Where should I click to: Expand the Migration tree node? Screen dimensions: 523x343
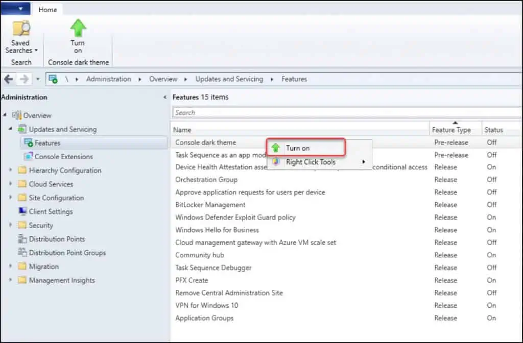point(11,266)
